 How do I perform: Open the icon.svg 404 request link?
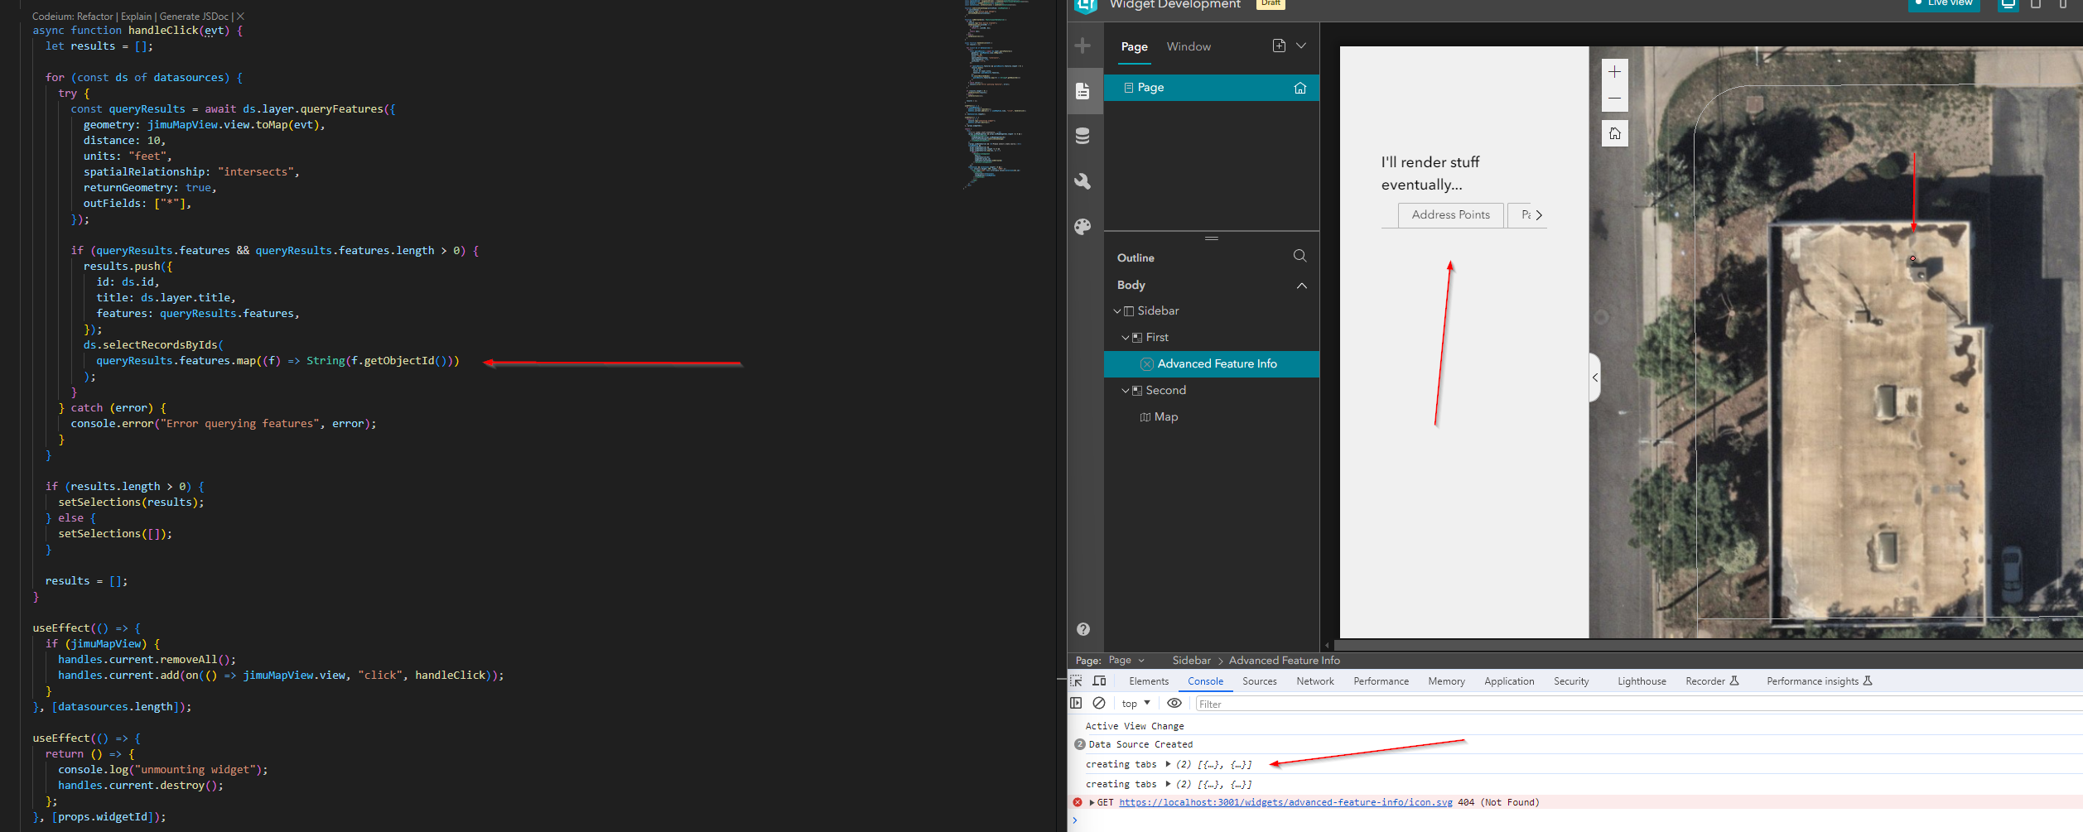[x=1286, y=801]
